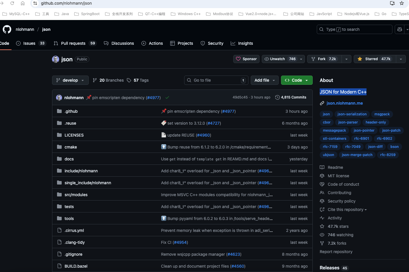Star toggle: click the Starred button
This screenshot has width=409, height=272.
(375, 59)
